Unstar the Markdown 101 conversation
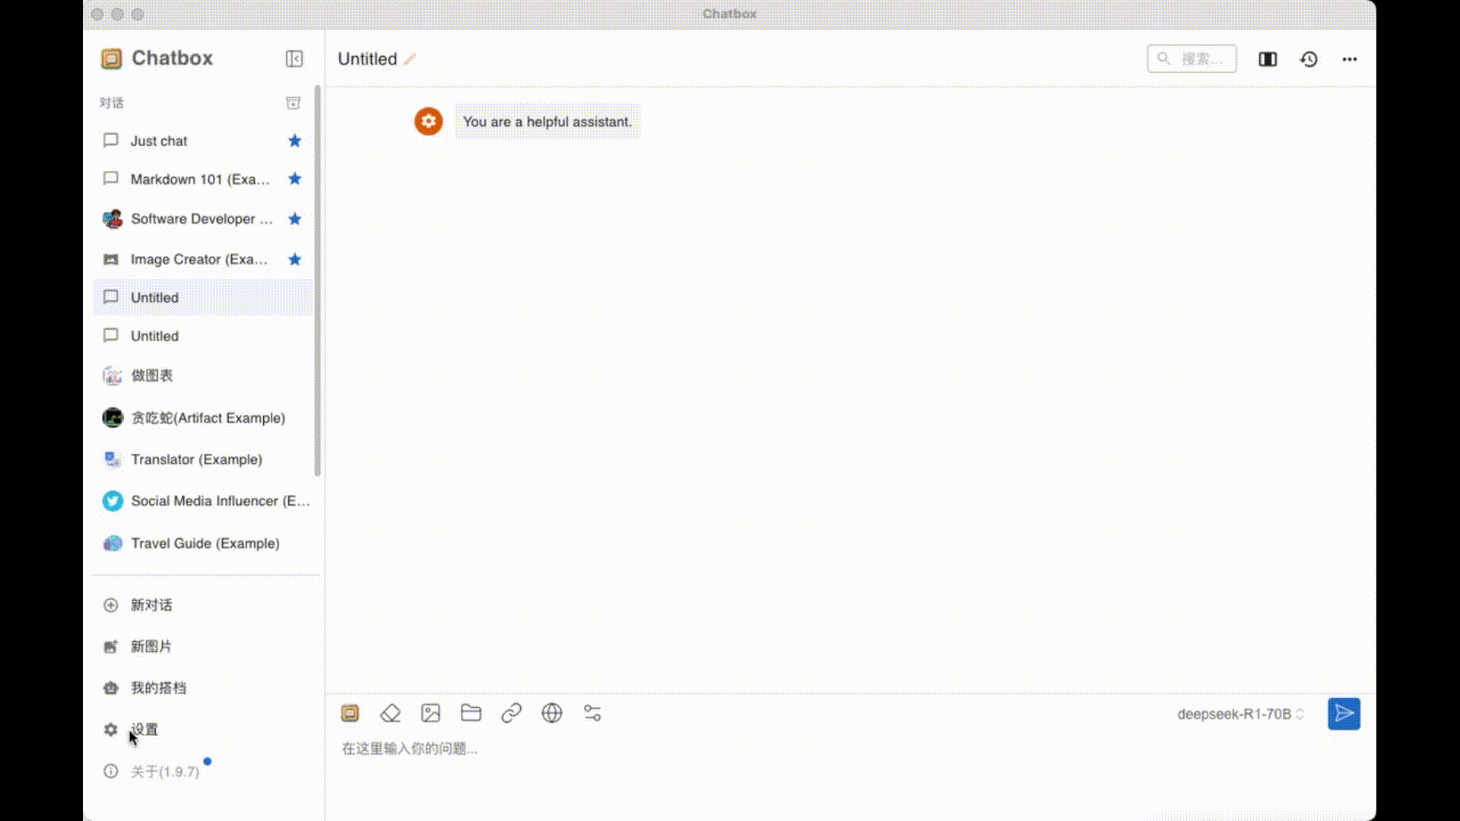The width and height of the screenshot is (1460, 821). tap(295, 179)
